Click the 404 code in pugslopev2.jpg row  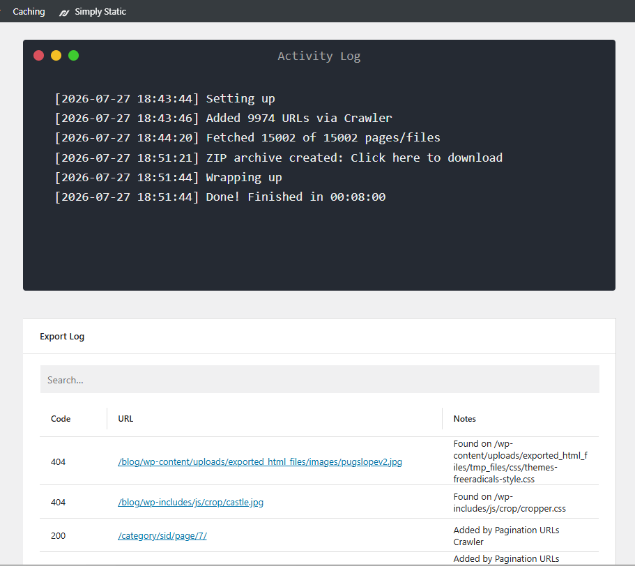(x=59, y=462)
